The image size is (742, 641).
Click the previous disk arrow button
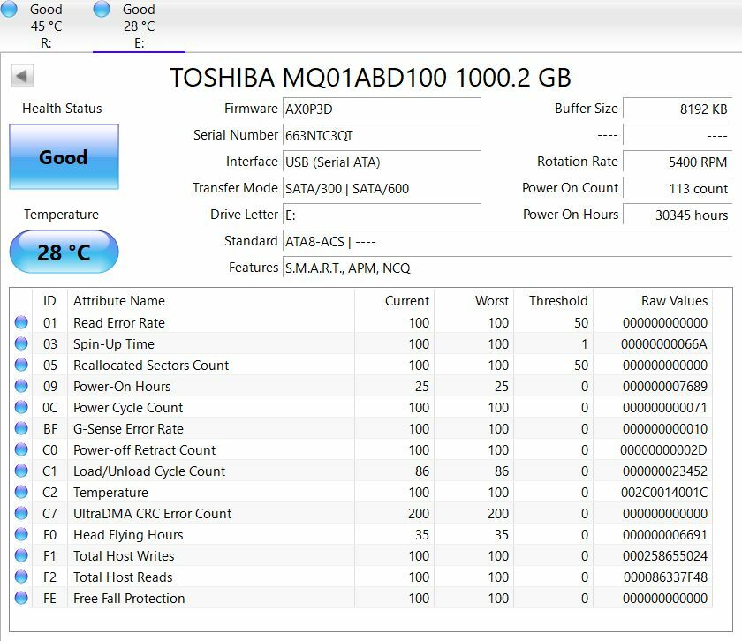(x=23, y=76)
